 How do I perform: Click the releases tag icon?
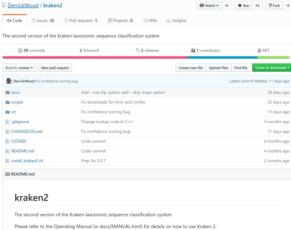138,50
